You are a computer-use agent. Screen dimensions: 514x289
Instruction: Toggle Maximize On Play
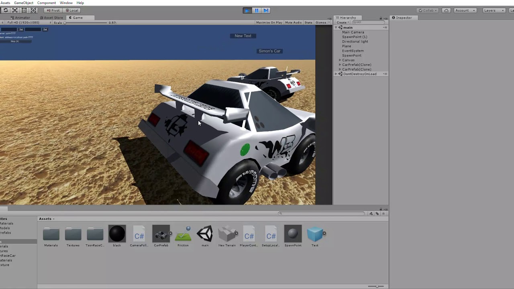click(x=269, y=22)
